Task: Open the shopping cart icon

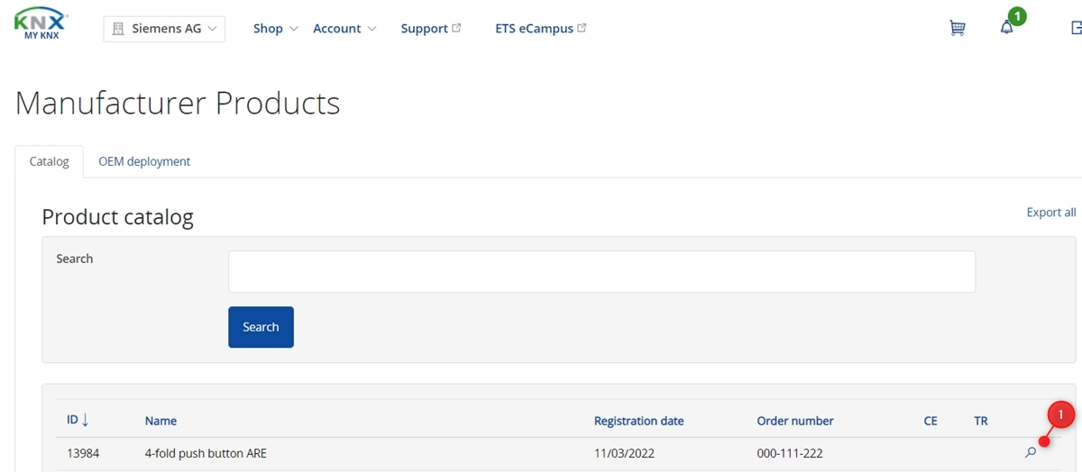Action: click(958, 28)
